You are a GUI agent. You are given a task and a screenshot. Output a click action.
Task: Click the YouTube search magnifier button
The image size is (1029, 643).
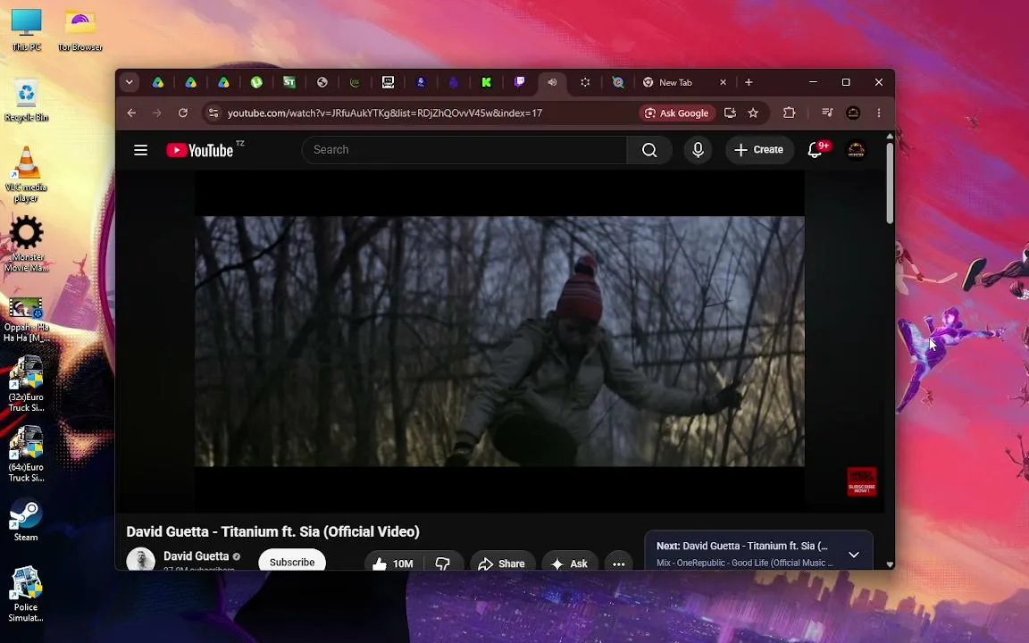649,150
